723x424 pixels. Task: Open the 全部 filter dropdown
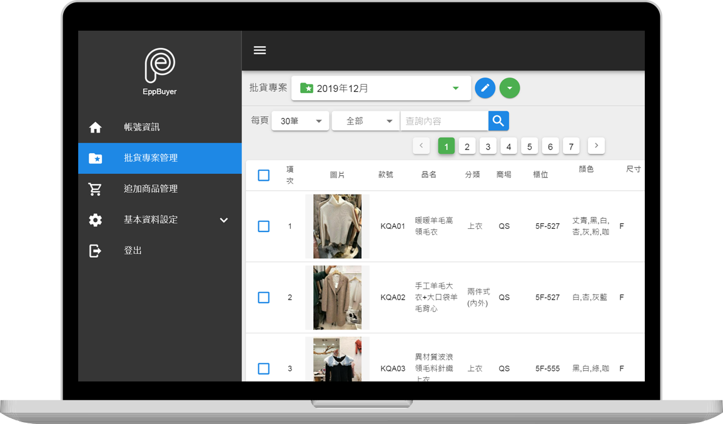click(365, 121)
